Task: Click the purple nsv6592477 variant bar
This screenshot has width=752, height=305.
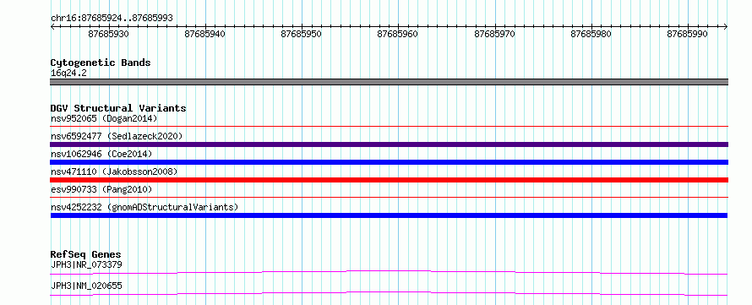Action: 389,144
